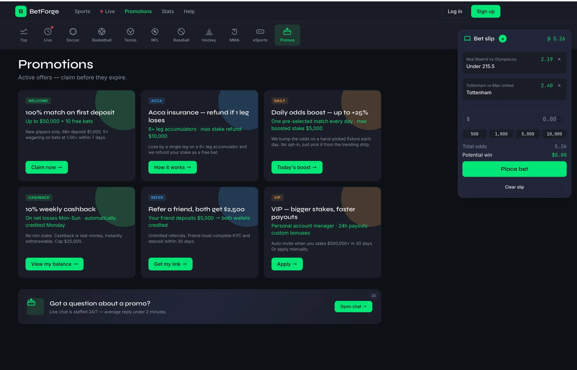577x370 pixels.
Task: Set stake to 1,000 quick amount
Action: (x=501, y=134)
